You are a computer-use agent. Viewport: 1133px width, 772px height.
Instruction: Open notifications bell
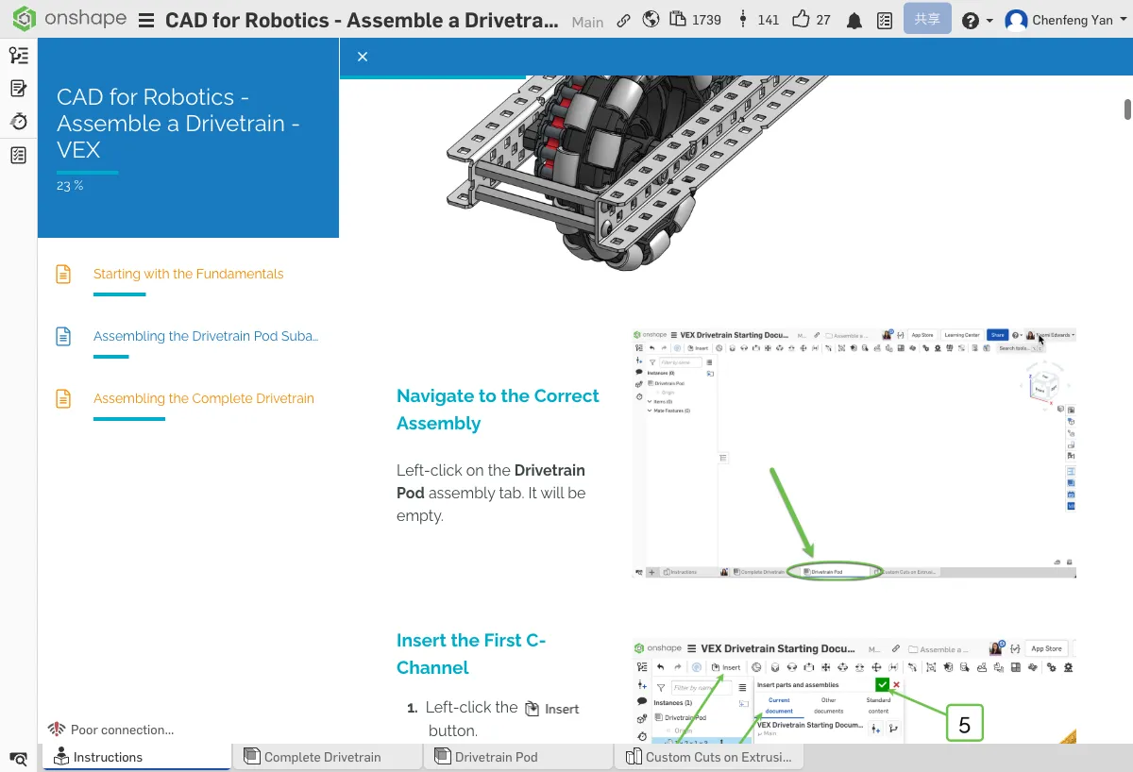(854, 21)
